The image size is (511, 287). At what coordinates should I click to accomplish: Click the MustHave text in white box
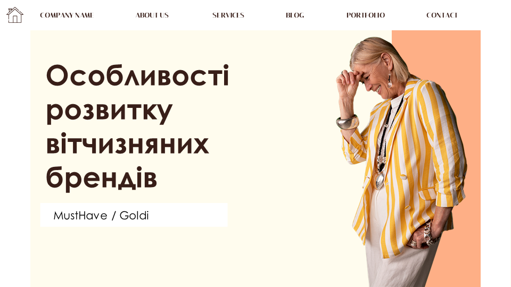click(x=80, y=215)
